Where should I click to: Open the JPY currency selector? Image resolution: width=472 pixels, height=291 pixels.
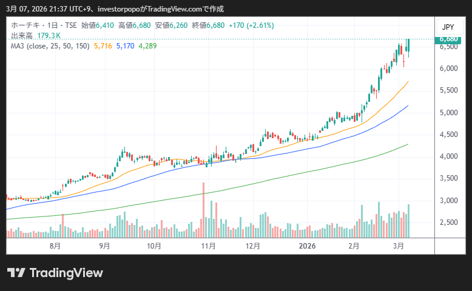click(448, 27)
